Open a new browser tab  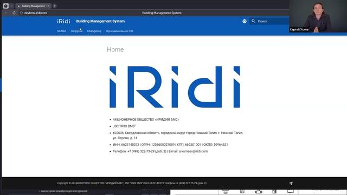(54, 6)
